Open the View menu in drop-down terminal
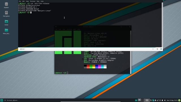181x102 pixels. [x=27, y=1]
